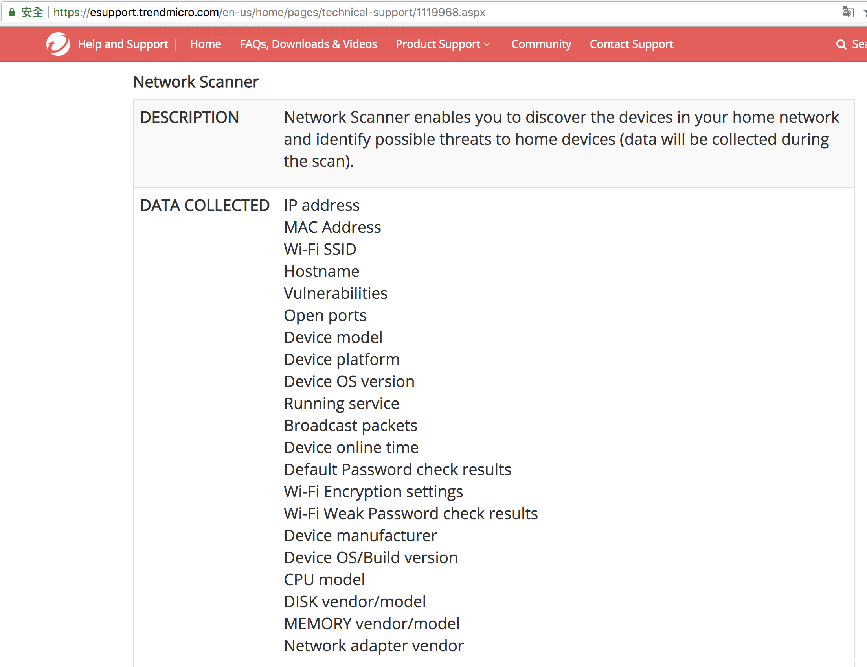This screenshot has height=667, width=867.
Task: Click the DESCRIPTION table header cell
Action: [189, 118]
